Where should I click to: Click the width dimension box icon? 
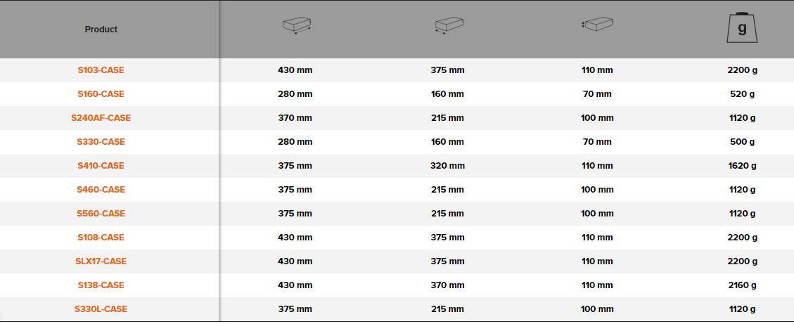click(447, 25)
